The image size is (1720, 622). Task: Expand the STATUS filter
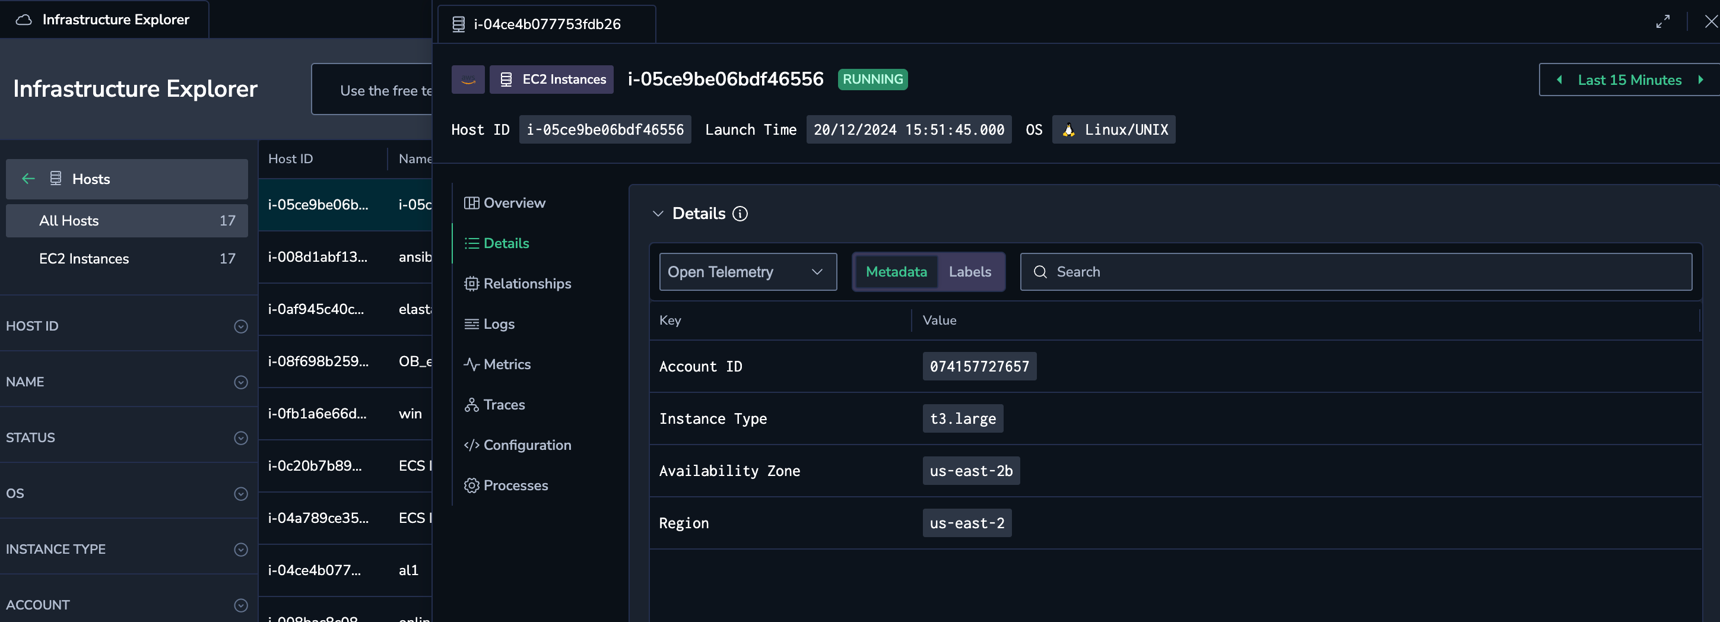tap(241, 438)
